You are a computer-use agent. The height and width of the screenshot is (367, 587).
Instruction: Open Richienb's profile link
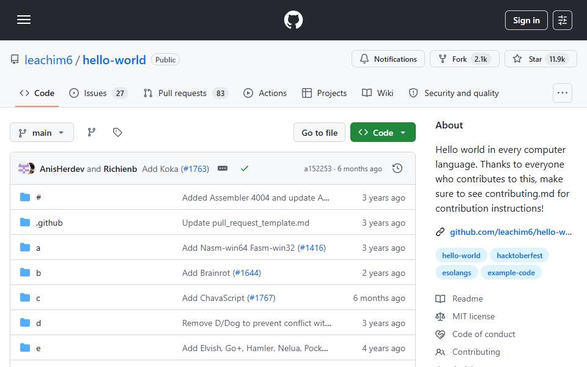click(x=120, y=169)
